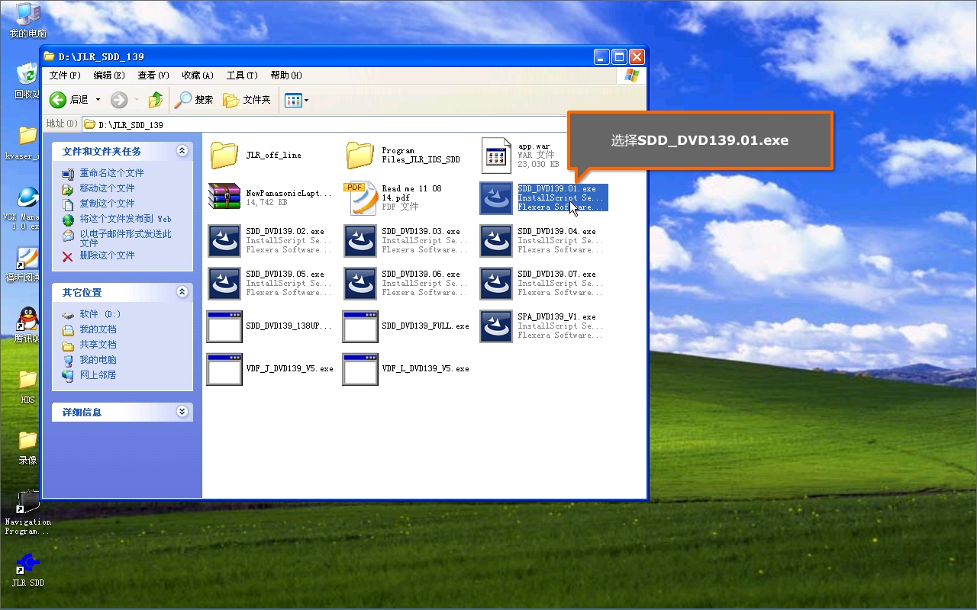
Task: Minimize the JLR_SDD_139 explorer window
Action: (x=602, y=56)
